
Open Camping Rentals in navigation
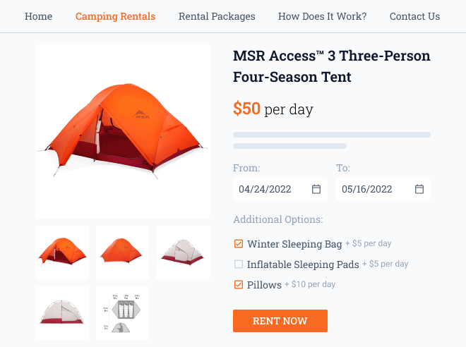[115, 16]
